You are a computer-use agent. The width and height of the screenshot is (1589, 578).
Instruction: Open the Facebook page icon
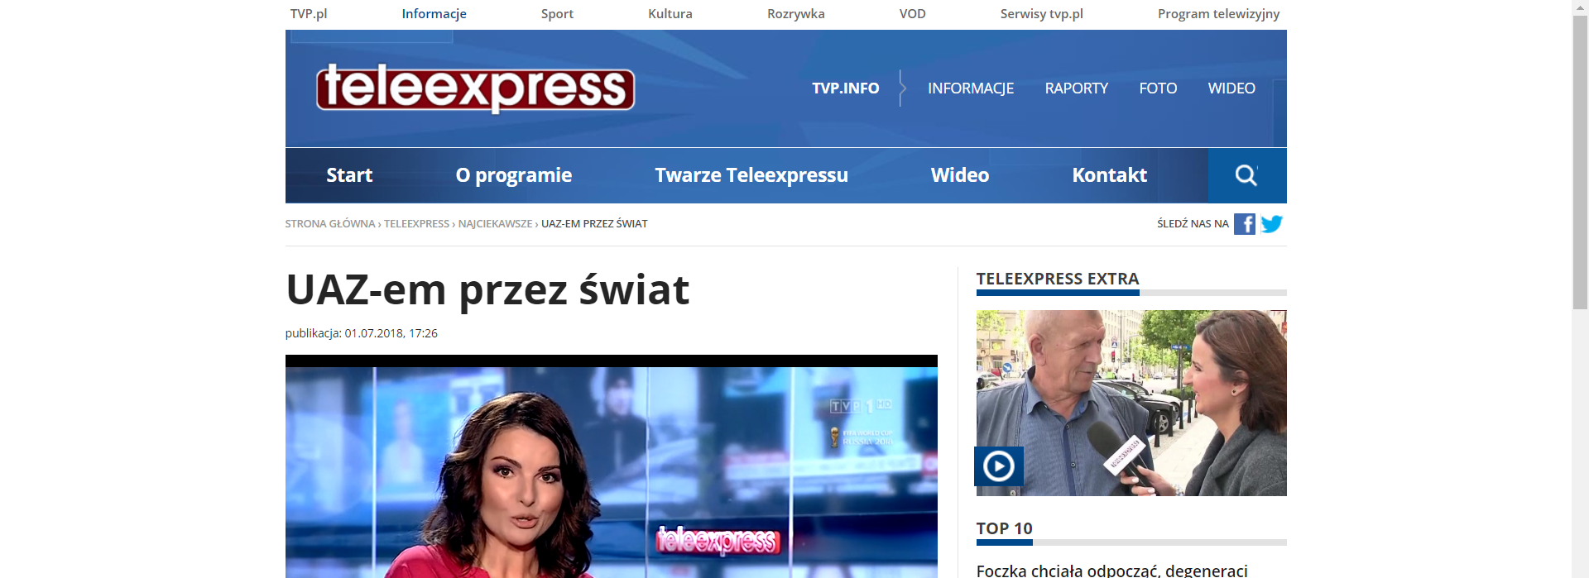(x=1244, y=224)
